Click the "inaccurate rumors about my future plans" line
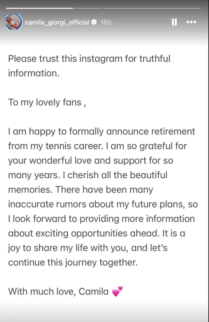 point(103,204)
